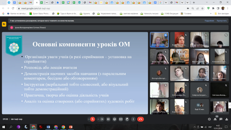Expand the camera video settings arrow
The image size is (231, 130).
point(98,119)
